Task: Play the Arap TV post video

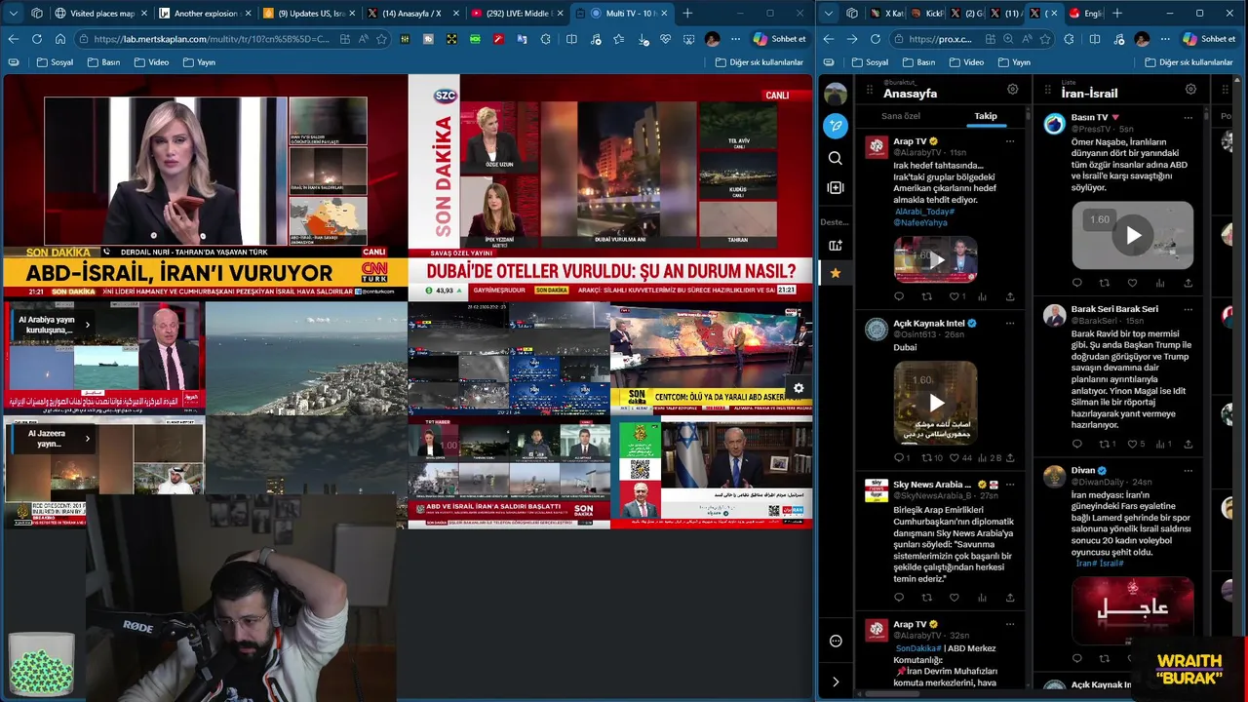Action: pos(936,260)
